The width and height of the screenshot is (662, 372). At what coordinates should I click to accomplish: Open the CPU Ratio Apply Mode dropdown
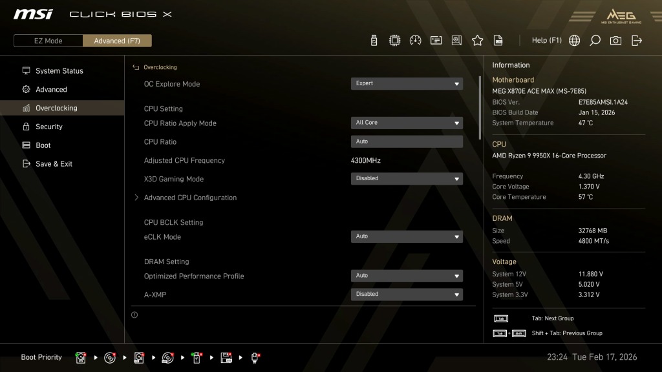pos(407,123)
